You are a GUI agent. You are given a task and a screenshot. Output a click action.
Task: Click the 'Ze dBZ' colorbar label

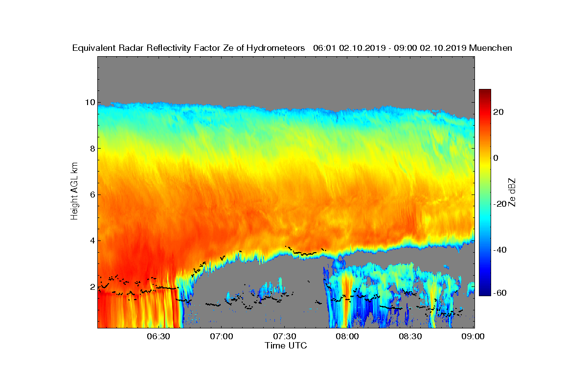[x=512, y=192]
